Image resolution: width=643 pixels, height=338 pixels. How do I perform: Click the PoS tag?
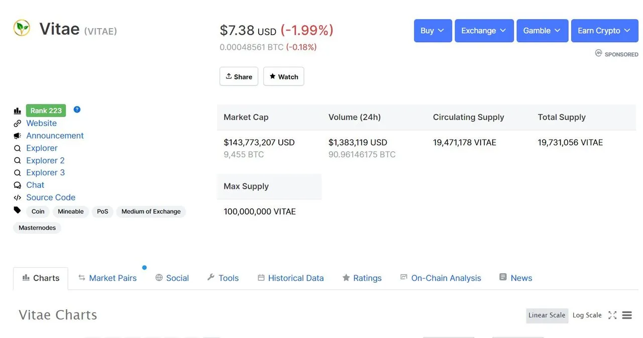(102, 211)
